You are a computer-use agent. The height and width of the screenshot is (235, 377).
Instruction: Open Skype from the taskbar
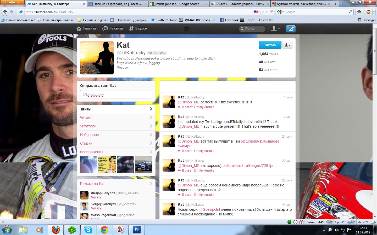tap(88, 230)
